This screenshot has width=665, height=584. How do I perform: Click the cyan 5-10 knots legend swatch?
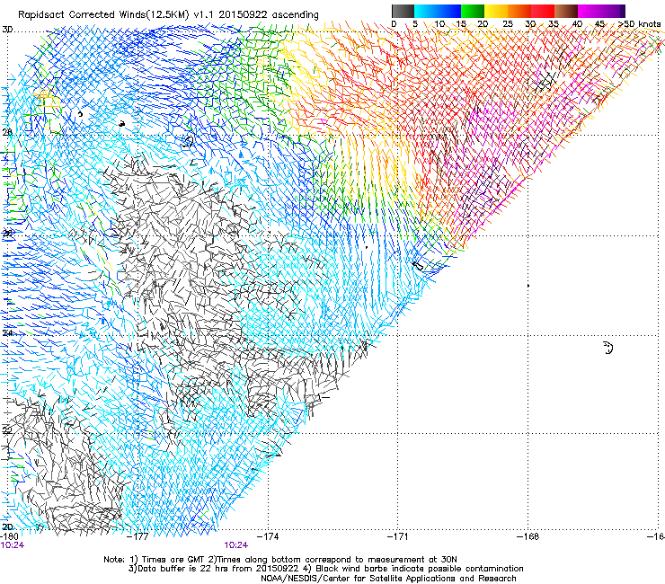[x=426, y=11]
